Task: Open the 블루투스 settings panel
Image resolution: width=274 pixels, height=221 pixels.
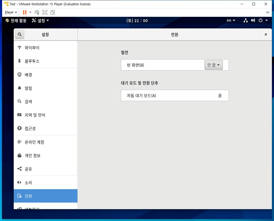Action: pos(46,61)
